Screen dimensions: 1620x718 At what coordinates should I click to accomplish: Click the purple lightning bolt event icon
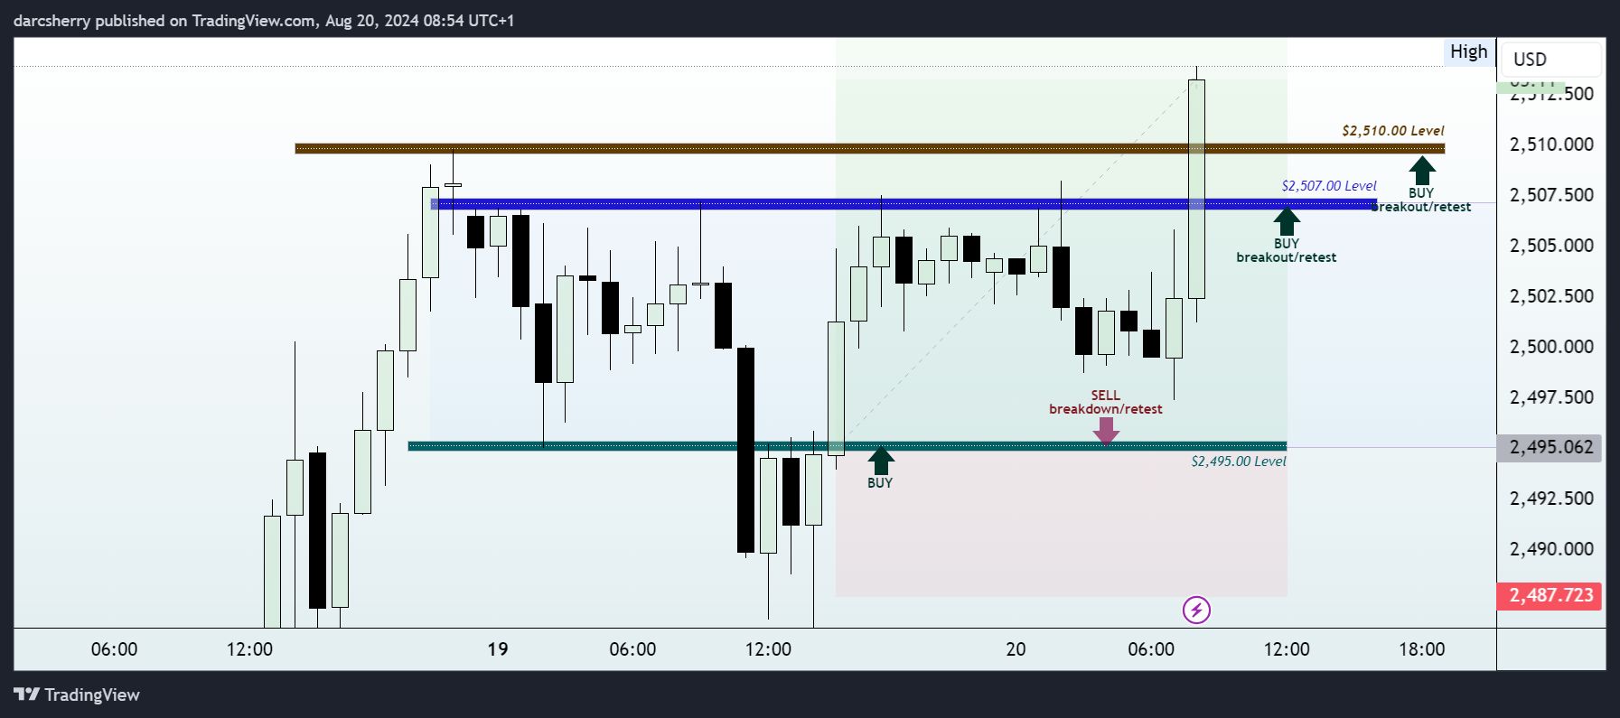(x=1196, y=611)
